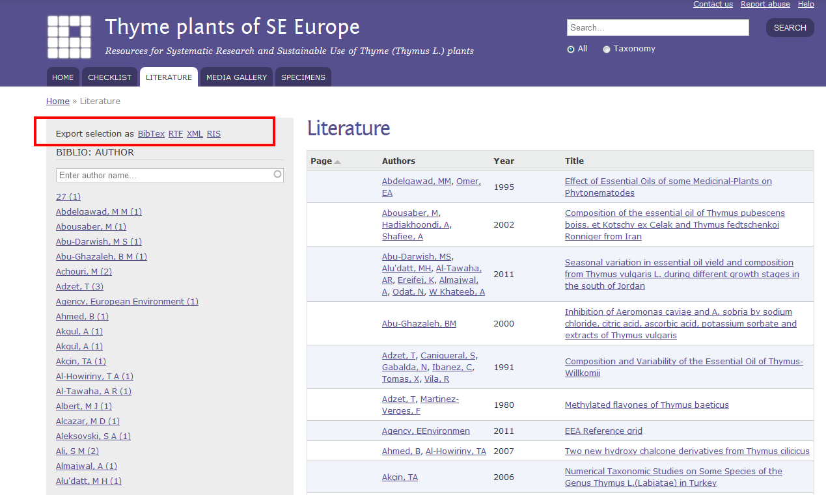Select the All search radio button
Screen dimensions: 826x495
click(571, 49)
